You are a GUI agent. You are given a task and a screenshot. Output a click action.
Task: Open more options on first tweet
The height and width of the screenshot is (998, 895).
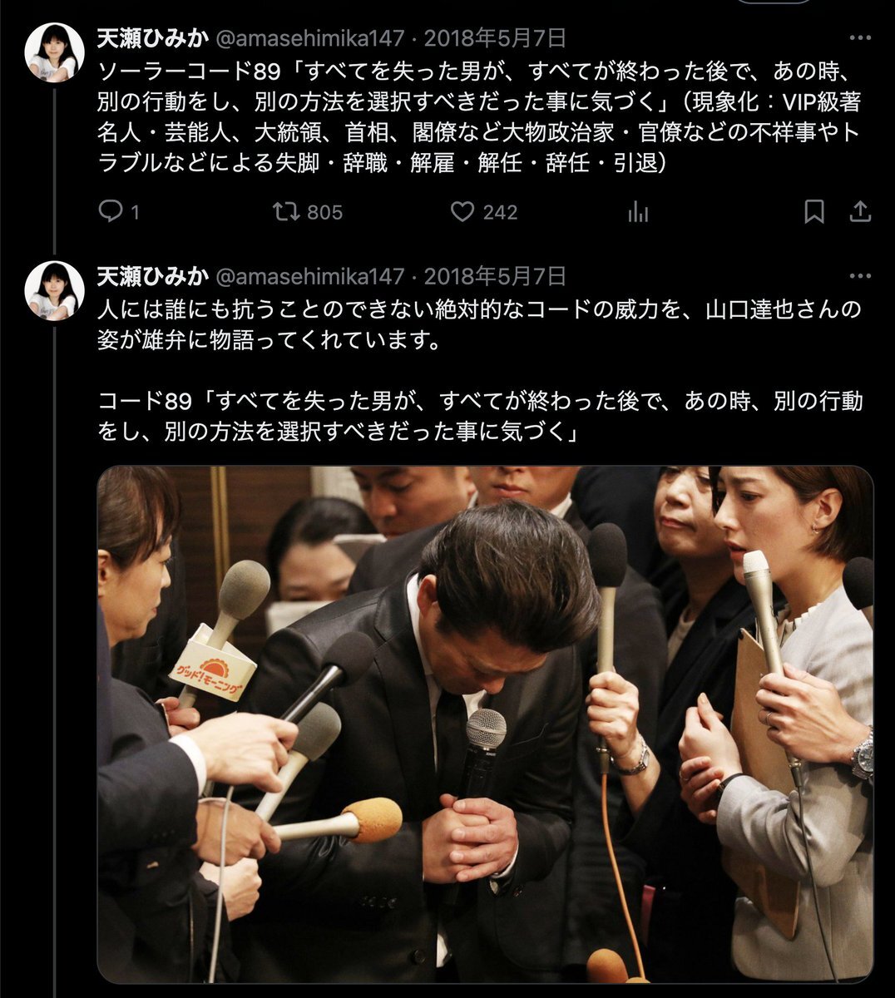860,38
